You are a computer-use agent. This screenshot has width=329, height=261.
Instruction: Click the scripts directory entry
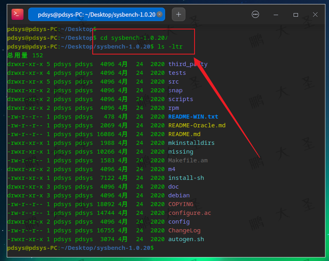click(181, 99)
